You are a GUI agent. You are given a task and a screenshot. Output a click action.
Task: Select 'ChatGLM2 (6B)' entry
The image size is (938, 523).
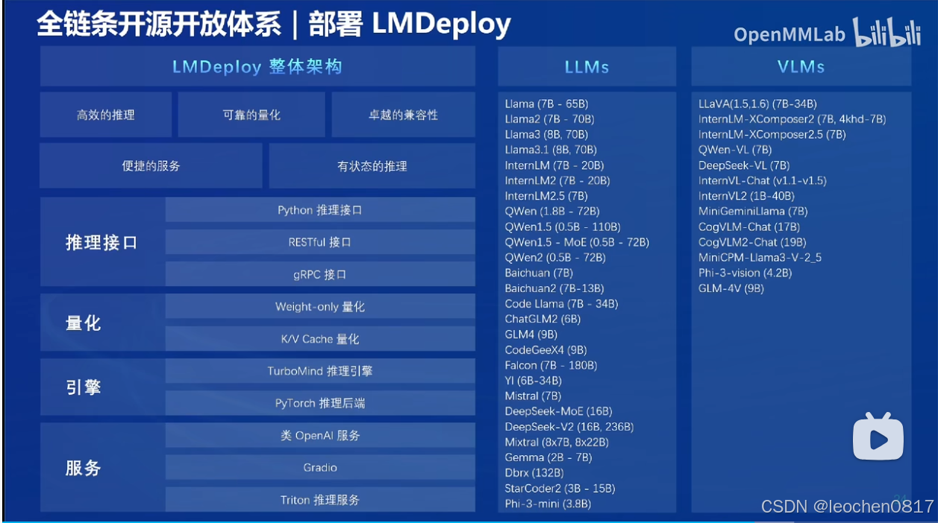(x=543, y=319)
